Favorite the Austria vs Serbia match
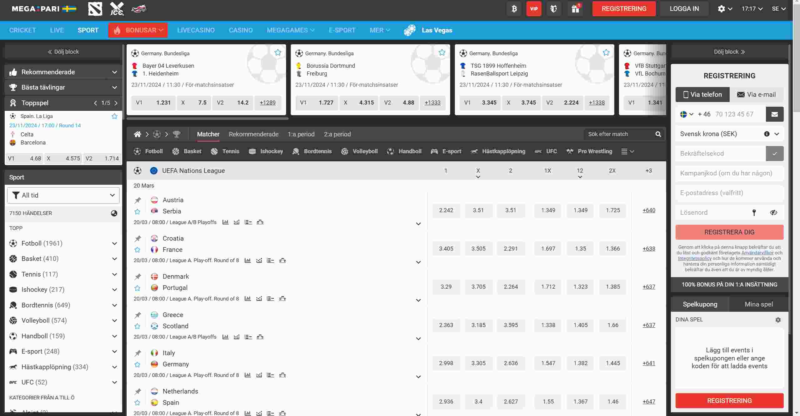Screen dimensions: 800x416 tap(137, 212)
